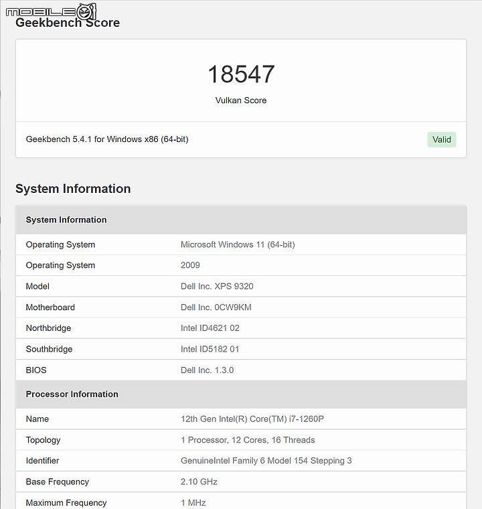The width and height of the screenshot is (482, 509).
Task: Click Geekbench 5.4.1 for Windows x86 text
Action: [107, 139]
